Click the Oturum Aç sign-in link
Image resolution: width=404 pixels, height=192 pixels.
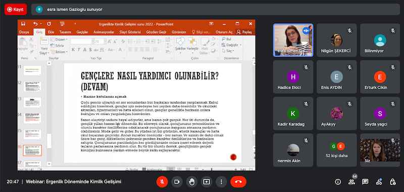pyautogui.click(x=224, y=32)
